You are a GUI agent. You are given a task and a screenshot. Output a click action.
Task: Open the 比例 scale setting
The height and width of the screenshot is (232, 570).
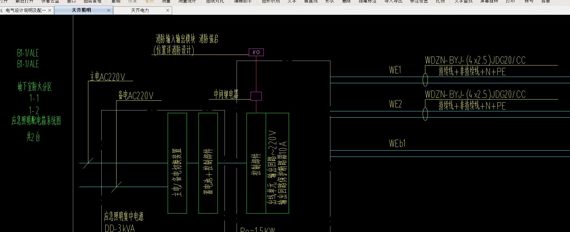(441, 2)
